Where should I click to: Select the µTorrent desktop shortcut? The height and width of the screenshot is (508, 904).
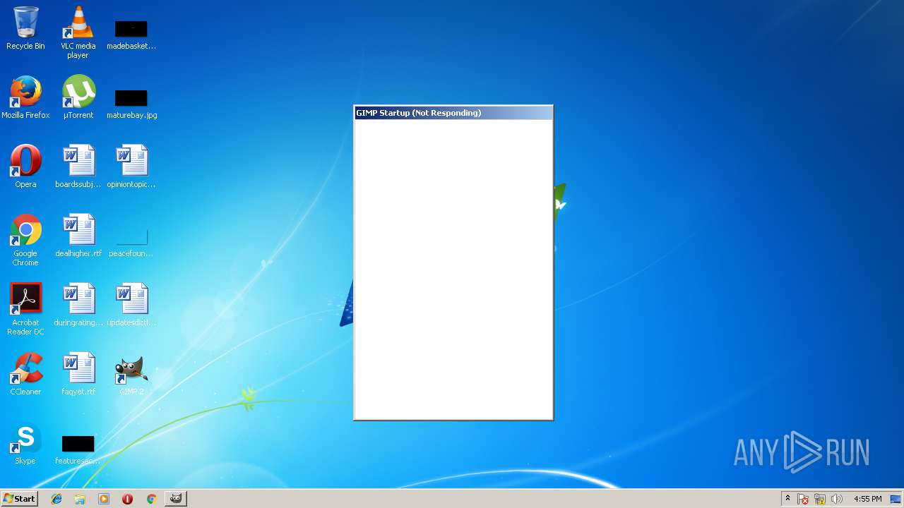point(78,97)
